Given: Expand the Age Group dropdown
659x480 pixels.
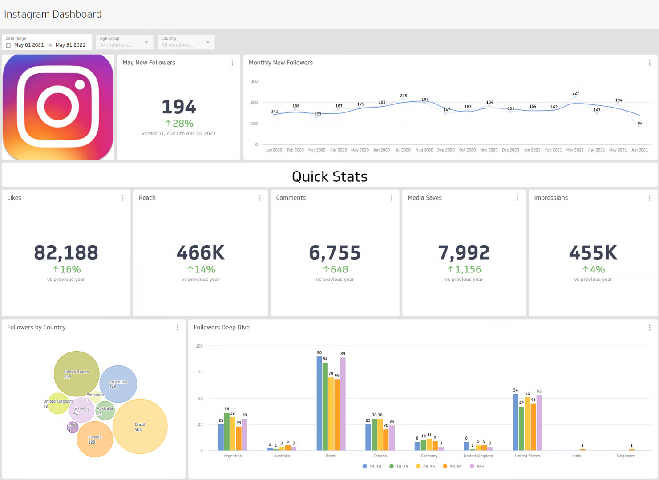Looking at the screenshot, I should point(146,43).
